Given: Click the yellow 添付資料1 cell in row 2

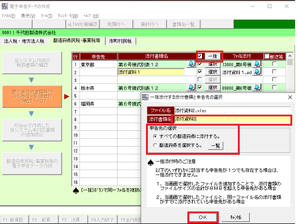Looking at the screenshot, I should click(x=151, y=72).
